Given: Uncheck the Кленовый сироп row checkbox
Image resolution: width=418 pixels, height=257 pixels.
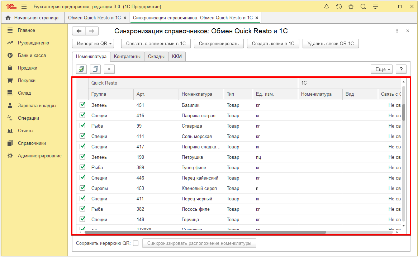Looking at the screenshot, I should 82,188.
